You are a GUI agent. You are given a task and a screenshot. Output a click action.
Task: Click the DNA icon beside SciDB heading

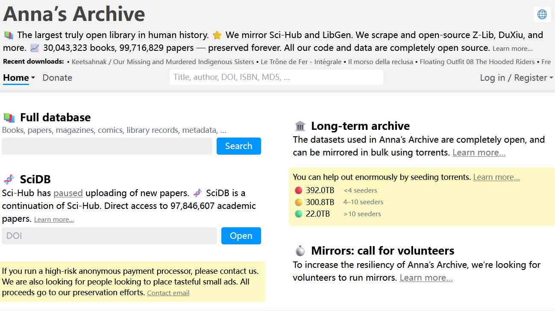click(x=9, y=179)
